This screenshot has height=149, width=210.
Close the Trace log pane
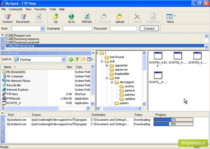point(2,35)
